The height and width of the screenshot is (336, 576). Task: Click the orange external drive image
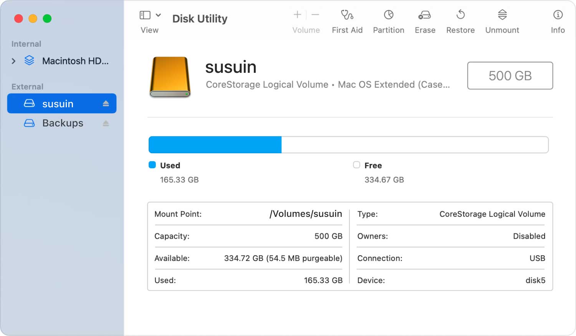[x=170, y=77]
